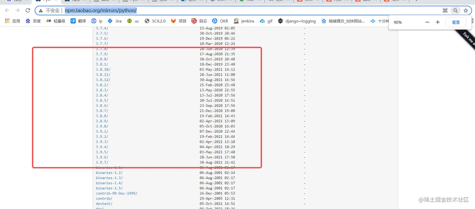Open the 3.9.2/ directory link
Viewport: 475px width, 209px height.
(102, 137)
